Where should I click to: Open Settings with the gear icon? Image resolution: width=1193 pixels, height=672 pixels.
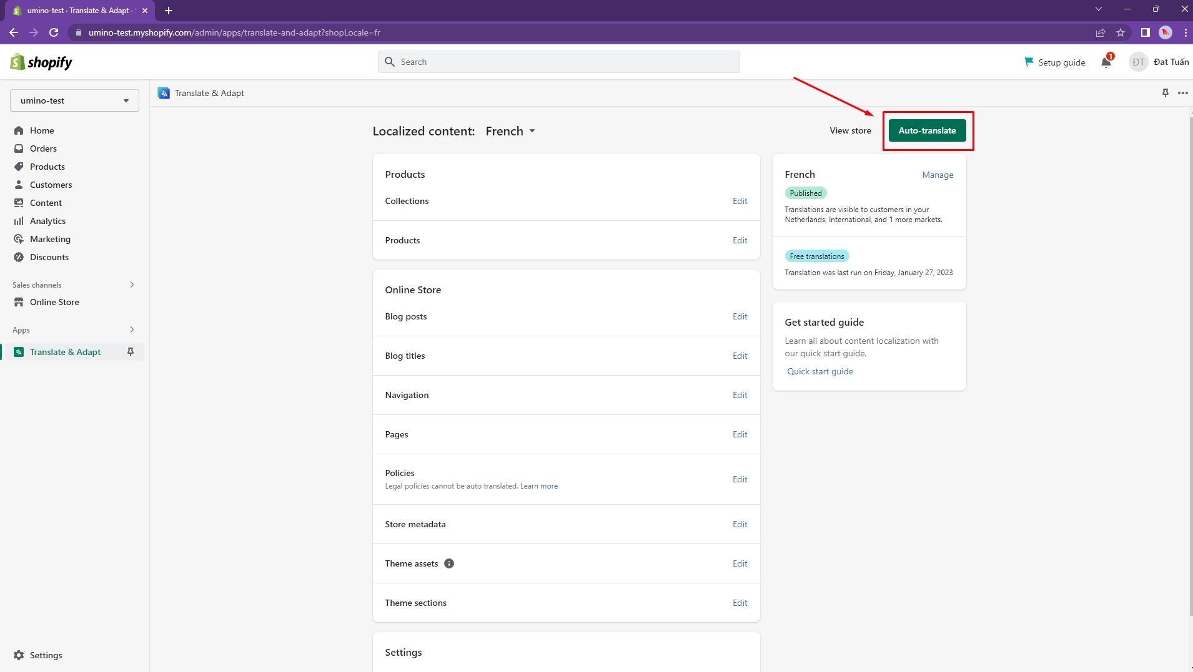[x=19, y=655]
